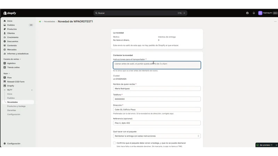Close the dev previews bar
This screenshot has width=278, height=156.
click(276, 145)
